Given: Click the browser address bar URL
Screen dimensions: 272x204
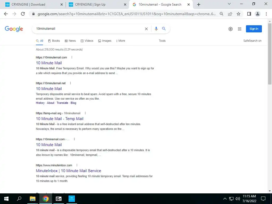Looking at the screenshot, I should coord(127,14).
